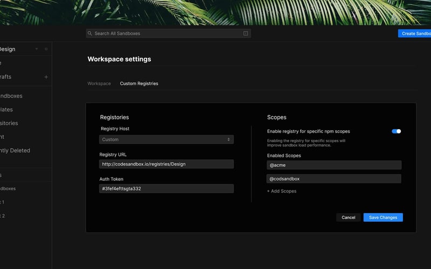Image resolution: width=431 pixels, height=269 pixels.
Task: Cancel the registry changes
Action: point(348,217)
